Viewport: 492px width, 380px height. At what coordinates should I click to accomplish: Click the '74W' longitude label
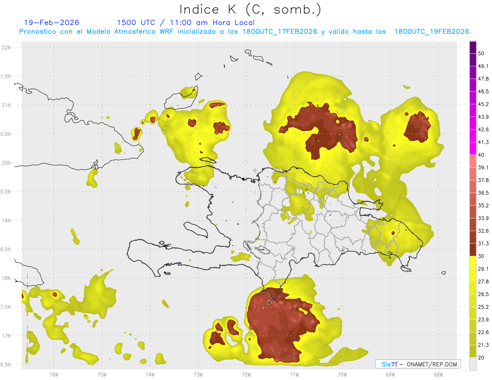click(150, 374)
